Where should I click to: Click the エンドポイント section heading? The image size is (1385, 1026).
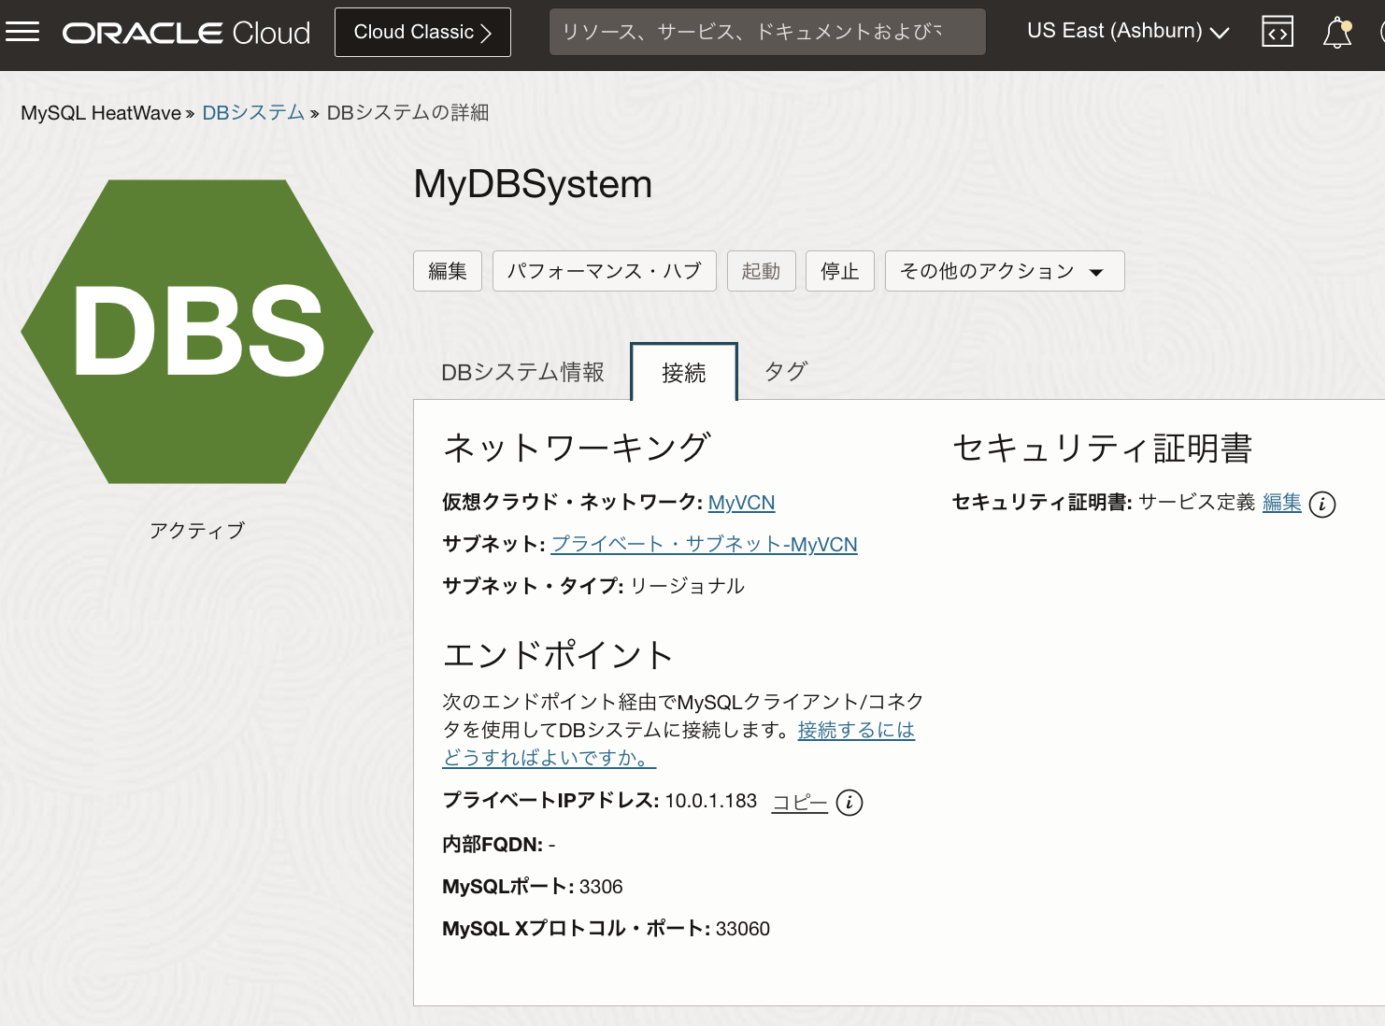point(559,655)
